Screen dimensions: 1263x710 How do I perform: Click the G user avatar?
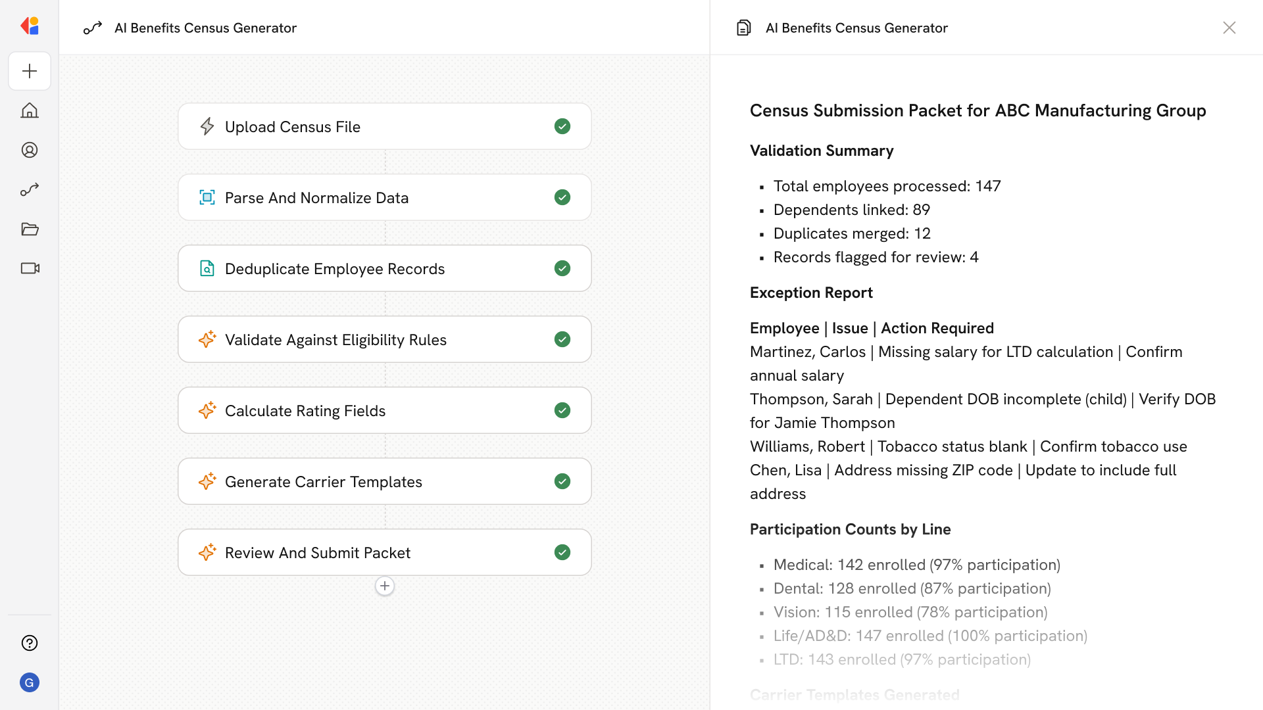tap(30, 682)
